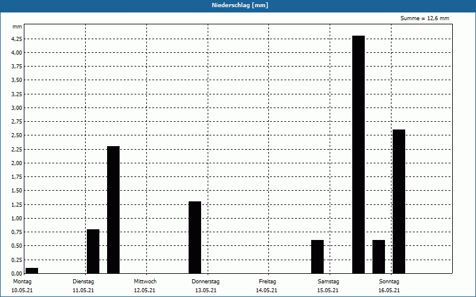Screen dimensions: 476x297
Task: Click the y-axis value '3,25'
Action: (17, 94)
